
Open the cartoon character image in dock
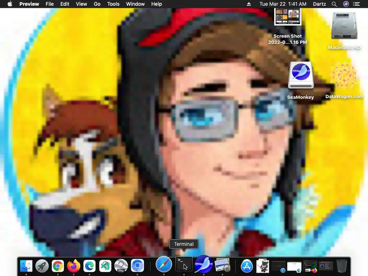click(x=263, y=266)
